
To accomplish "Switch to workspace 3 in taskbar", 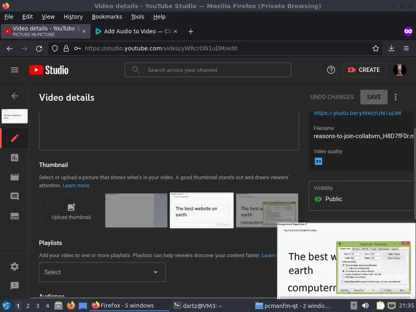I will tap(38, 305).
